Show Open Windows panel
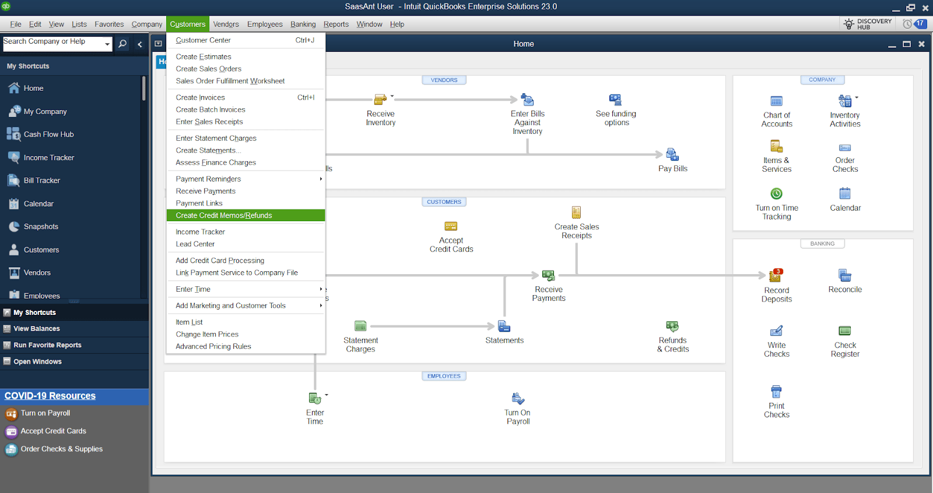The image size is (933, 493). 74,361
